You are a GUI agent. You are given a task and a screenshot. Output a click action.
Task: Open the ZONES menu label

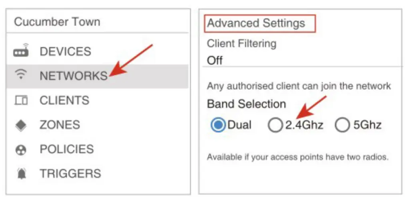point(60,125)
